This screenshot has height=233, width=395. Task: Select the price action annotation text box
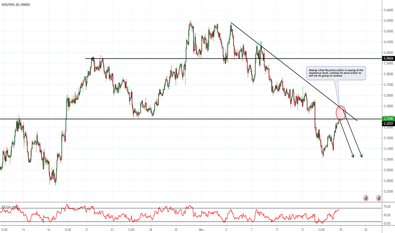pyautogui.click(x=335, y=73)
